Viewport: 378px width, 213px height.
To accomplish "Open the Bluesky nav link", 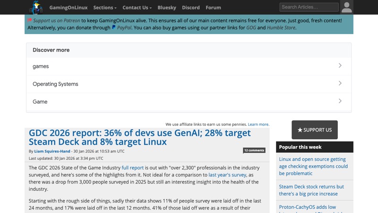I will point(167,8).
